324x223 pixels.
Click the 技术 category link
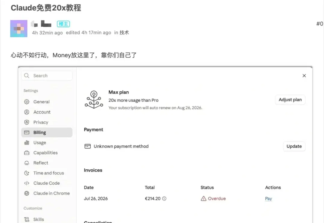pyautogui.click(x=124, y=33)
